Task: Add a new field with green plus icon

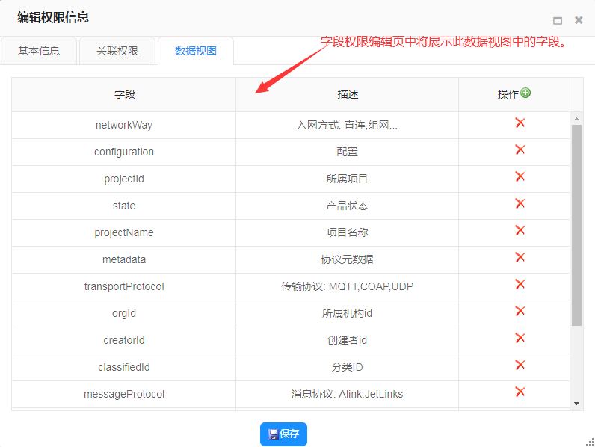Action: tap(526, 93)
